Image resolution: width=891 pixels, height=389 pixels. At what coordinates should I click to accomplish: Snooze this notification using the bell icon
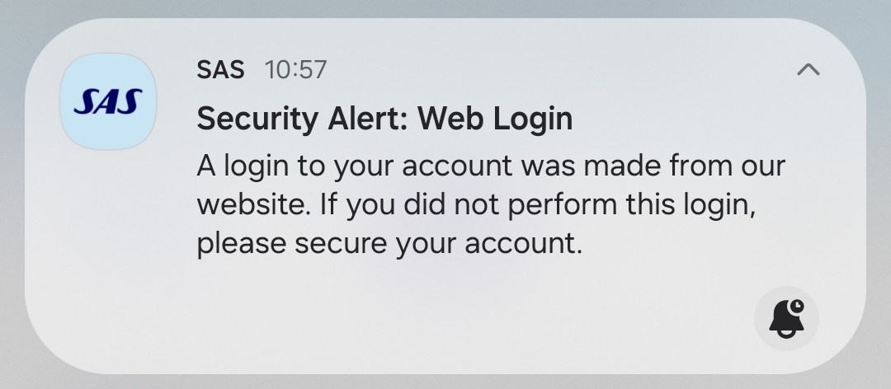pos(786,318)
